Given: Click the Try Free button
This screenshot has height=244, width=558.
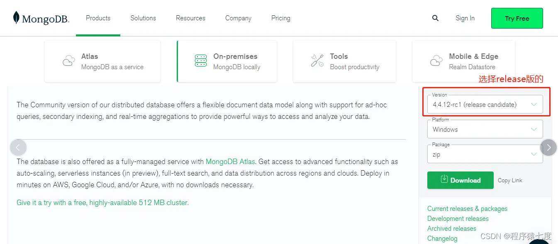Looking at the screenshot, I should [517, 18].
